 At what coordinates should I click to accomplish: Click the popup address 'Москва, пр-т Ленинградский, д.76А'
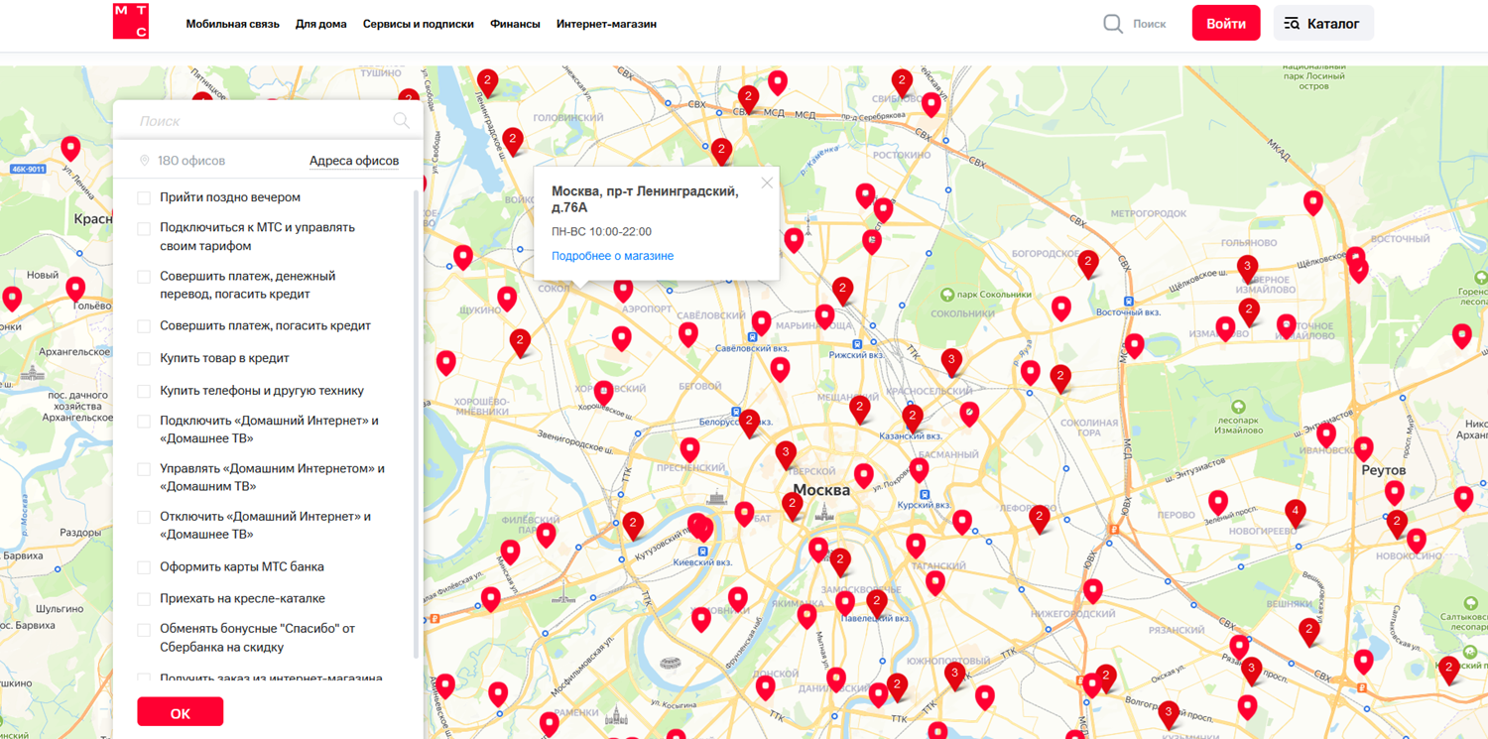tap(645, 198)
